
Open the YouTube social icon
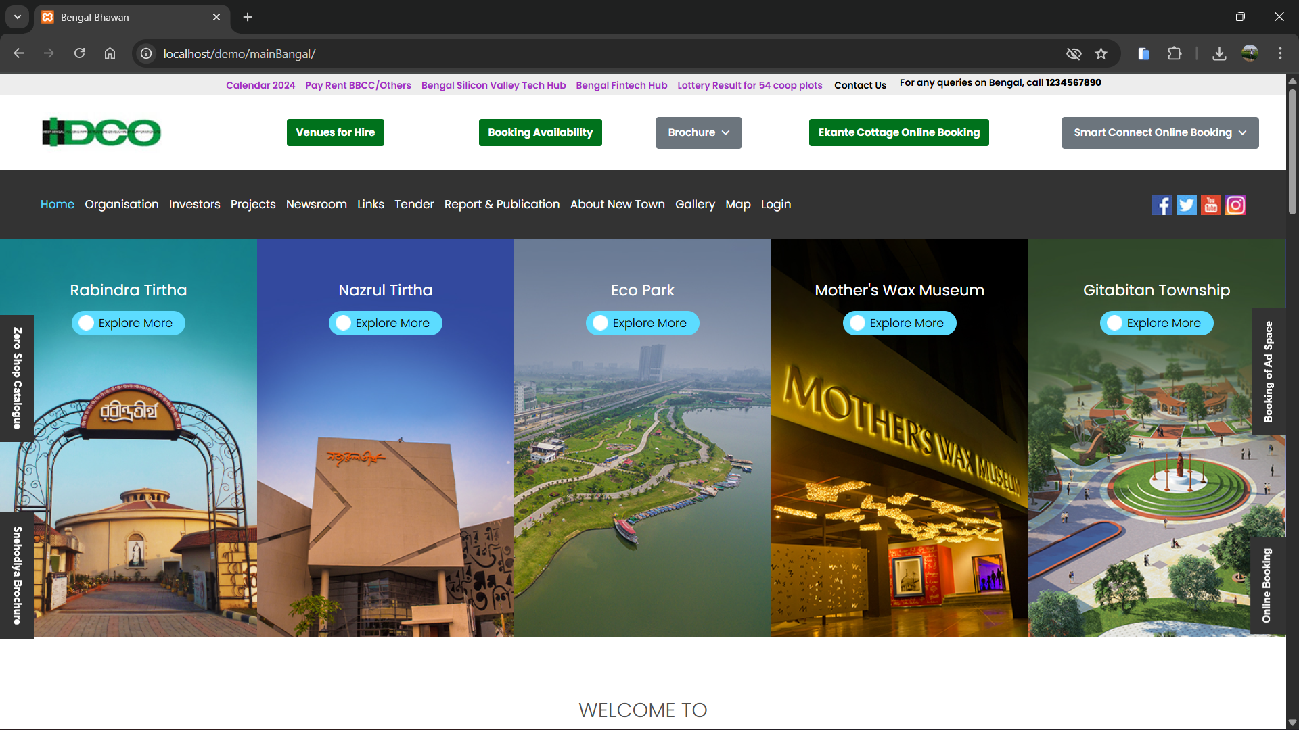point(1211,205)
